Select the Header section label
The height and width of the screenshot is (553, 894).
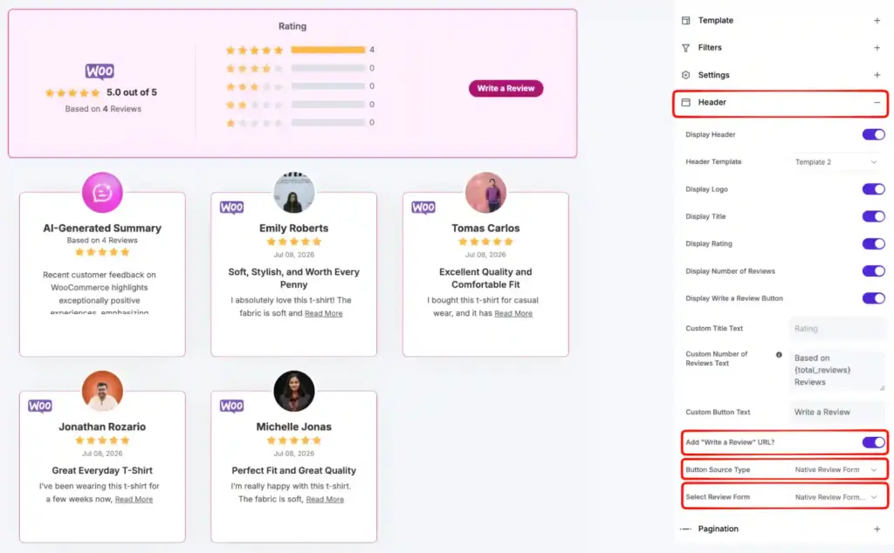tap(712, 103)
